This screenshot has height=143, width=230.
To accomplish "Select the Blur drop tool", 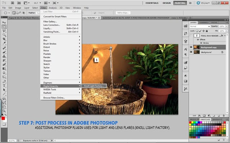I will [4, 73].
